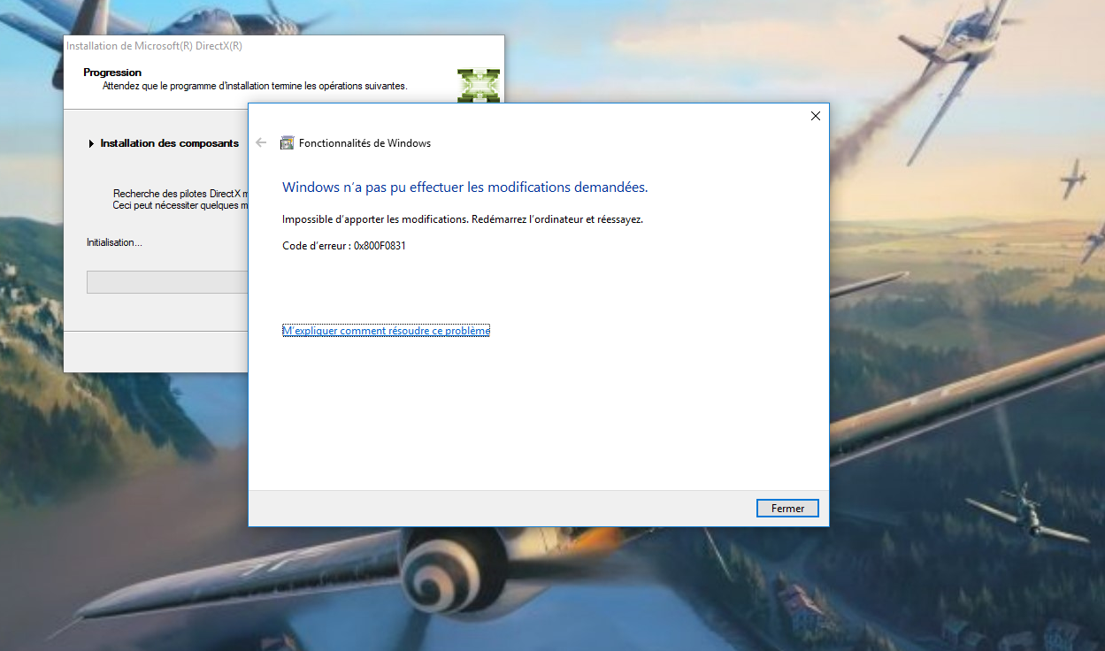Click the DirectX installer window title bar
This screenshot has height=651, width=1105.
point(284,45)
